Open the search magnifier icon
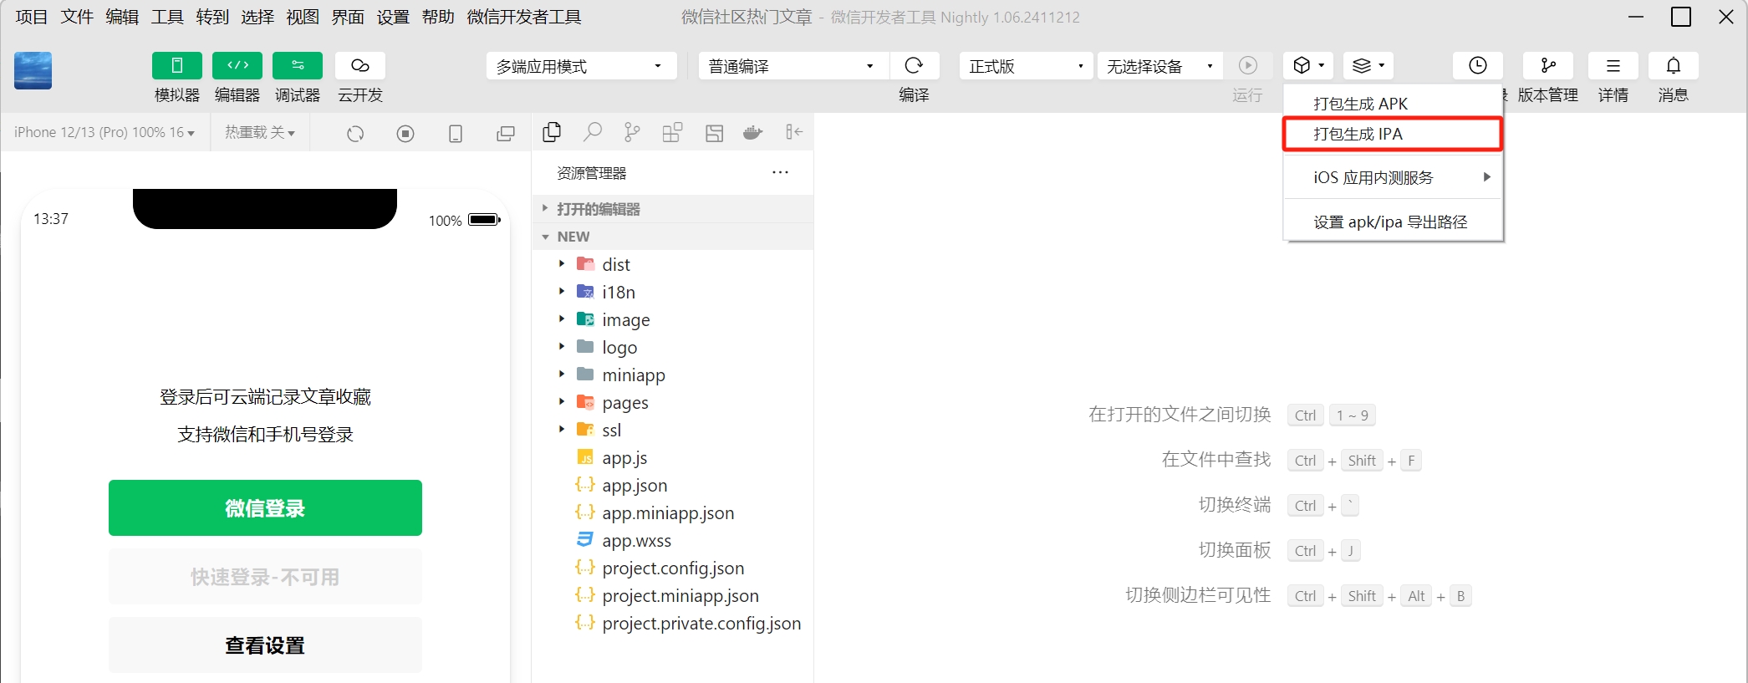 (592, 132)
